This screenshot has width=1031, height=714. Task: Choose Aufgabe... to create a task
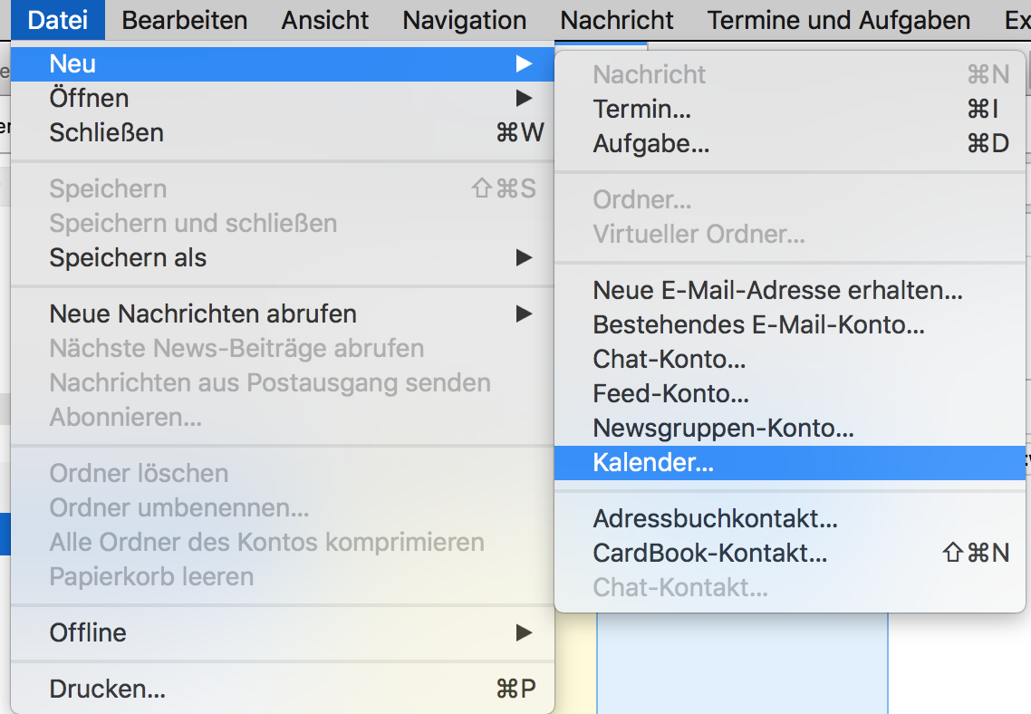click(650, 144)
